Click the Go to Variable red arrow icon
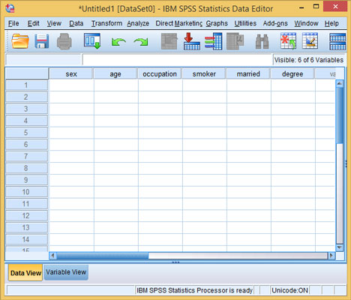This screenshot has width=351, height=300. pos(192,41)
